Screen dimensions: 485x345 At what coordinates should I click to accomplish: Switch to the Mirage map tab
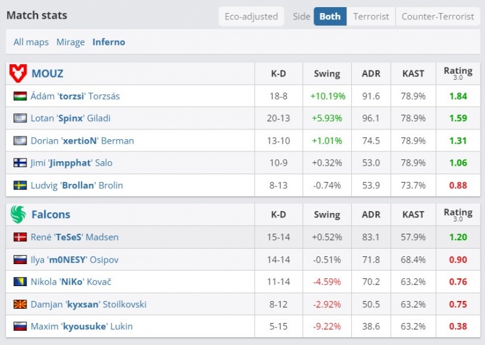(x=70, y=42)
